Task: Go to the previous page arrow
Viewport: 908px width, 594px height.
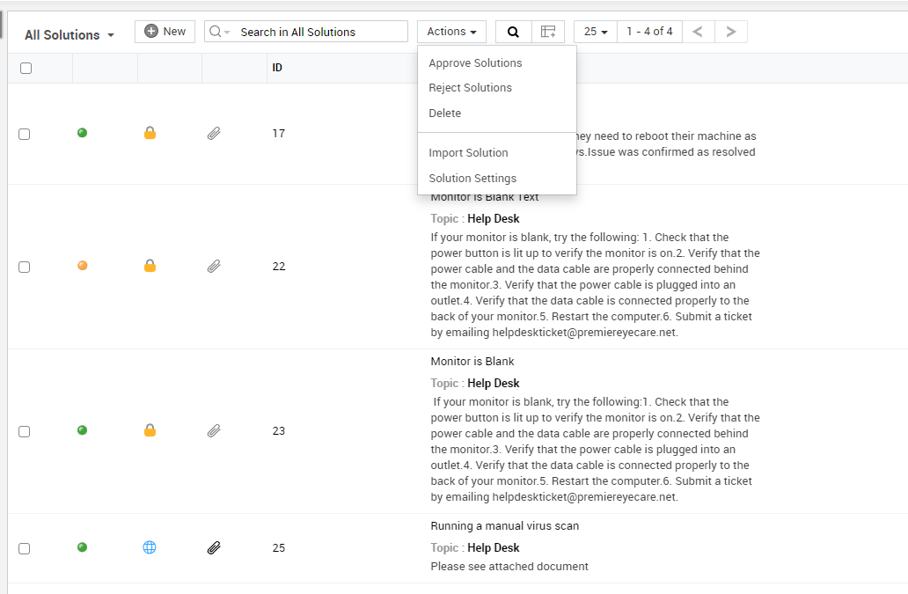Action: point(698,32)
